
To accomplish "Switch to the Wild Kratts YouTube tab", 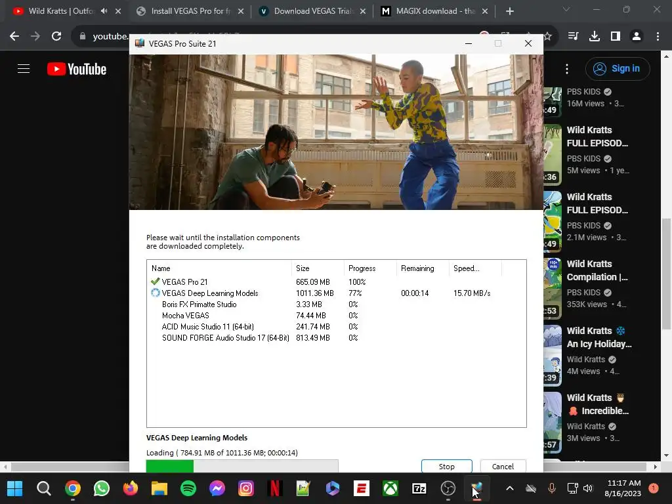I will click(60, 11).
